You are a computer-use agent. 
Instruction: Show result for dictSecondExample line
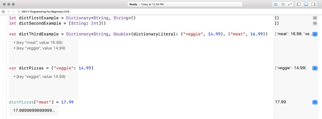tap(315, 24)
